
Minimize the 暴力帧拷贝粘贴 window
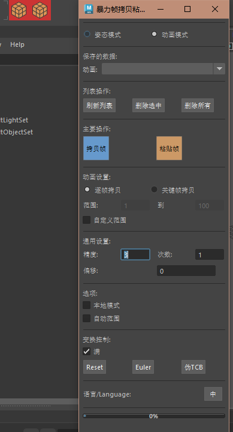[161, 9]
